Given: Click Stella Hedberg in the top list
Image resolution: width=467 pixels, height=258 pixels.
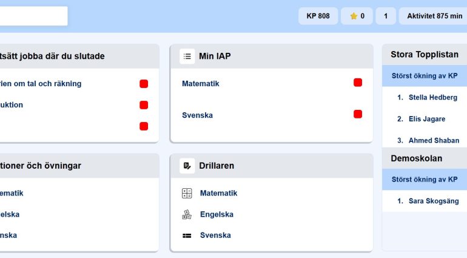Looking at the screenshot, I should (x=432, y=97).
